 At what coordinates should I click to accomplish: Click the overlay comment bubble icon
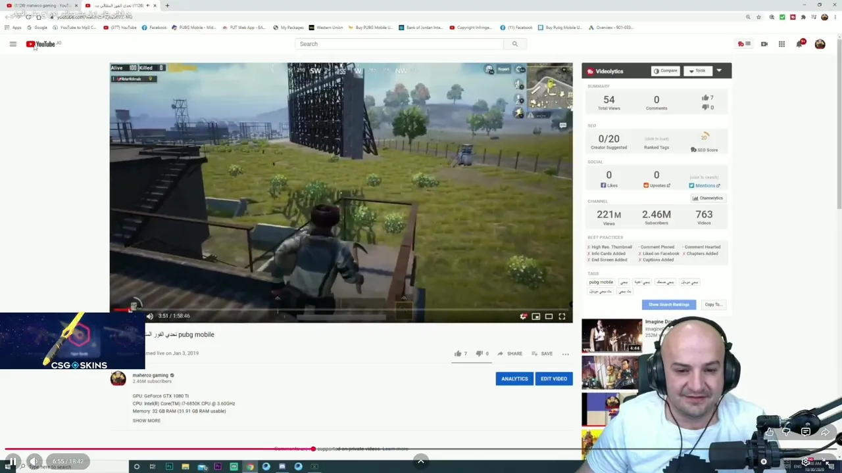(x=806, y=432)
